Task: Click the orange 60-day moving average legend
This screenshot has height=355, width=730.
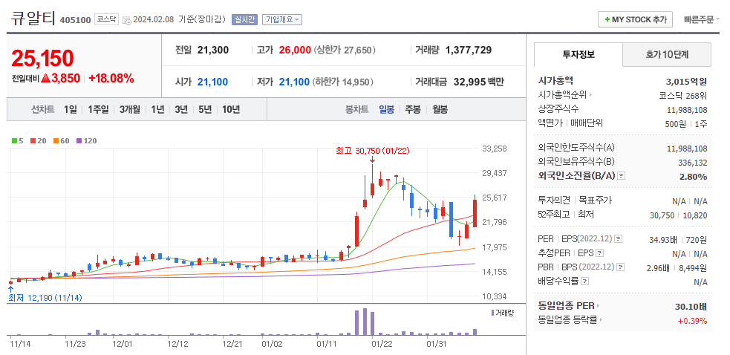Action: coord(61,140)
